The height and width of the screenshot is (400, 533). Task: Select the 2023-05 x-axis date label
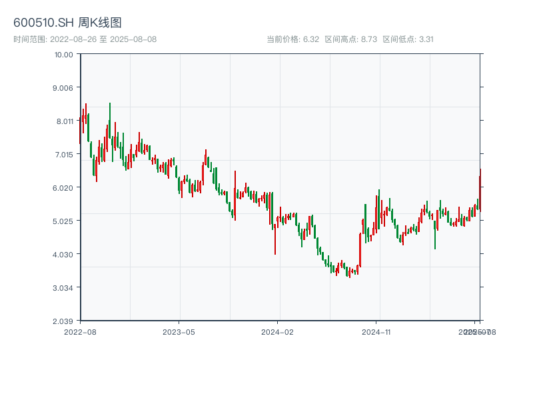click(179, 331)
